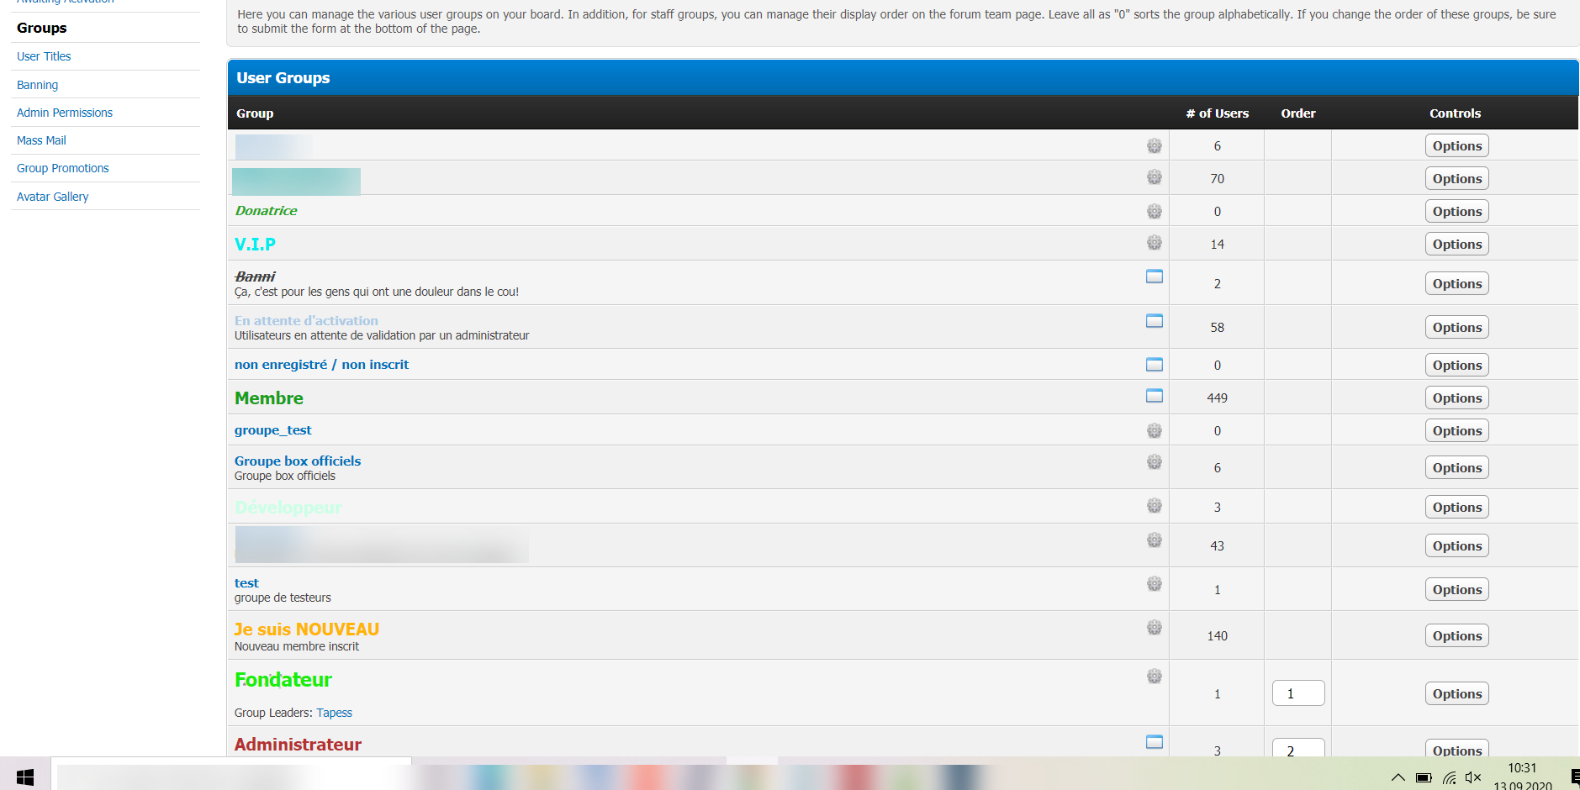Click the gear icon in Donatrice row

[x=1155, y=211]
